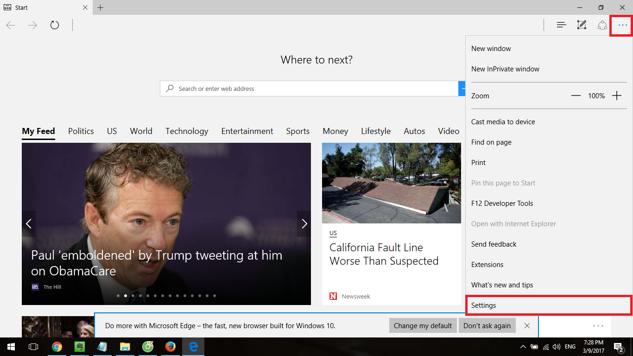The height and width of the screenshot is (356, 633).
Task: Go back with the browser back arrow
Action: tap(11, 25)
